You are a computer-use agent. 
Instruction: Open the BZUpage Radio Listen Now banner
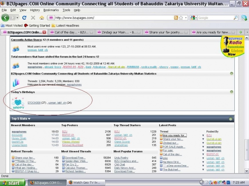point(232,46)
